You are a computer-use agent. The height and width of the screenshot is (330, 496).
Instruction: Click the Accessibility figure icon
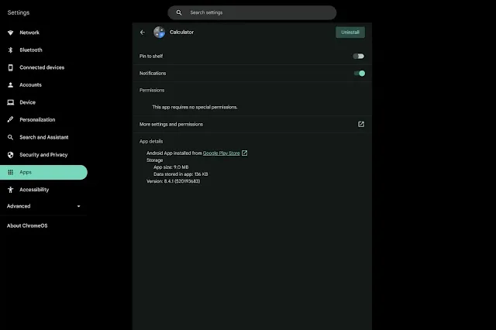pos(10,190)
